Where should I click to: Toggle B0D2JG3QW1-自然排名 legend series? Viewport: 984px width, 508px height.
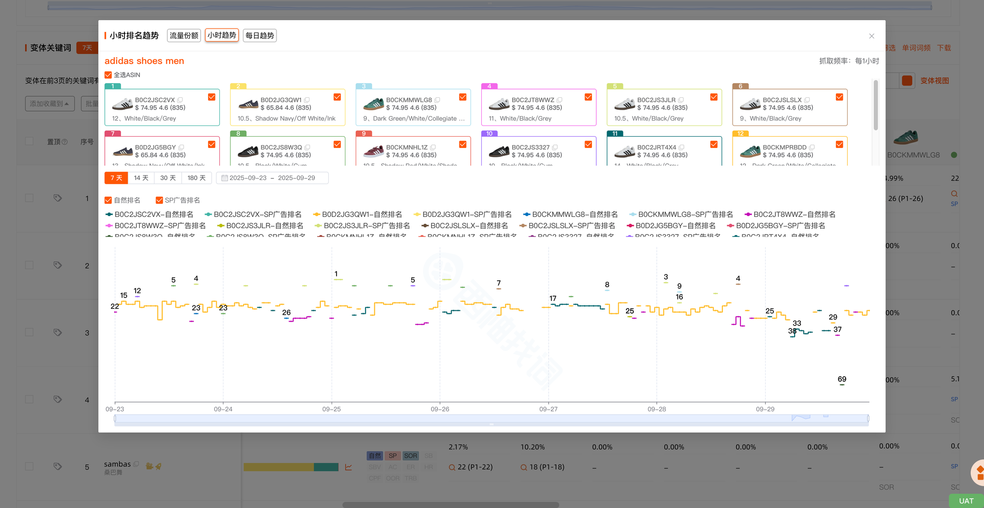(358, 214)
